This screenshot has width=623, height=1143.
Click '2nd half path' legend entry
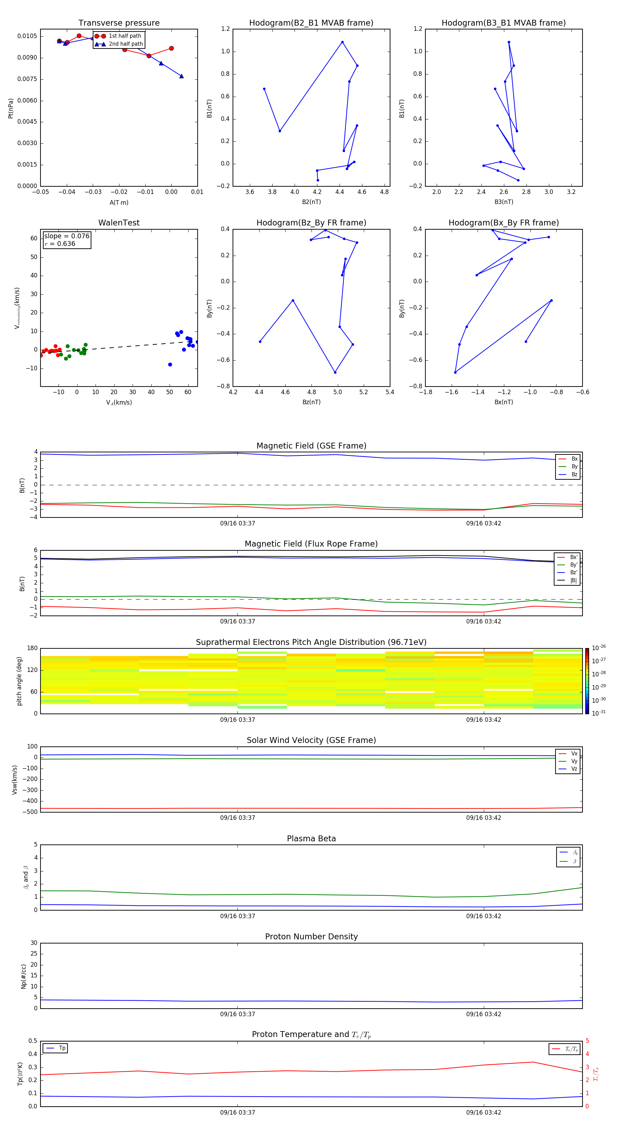119,44
